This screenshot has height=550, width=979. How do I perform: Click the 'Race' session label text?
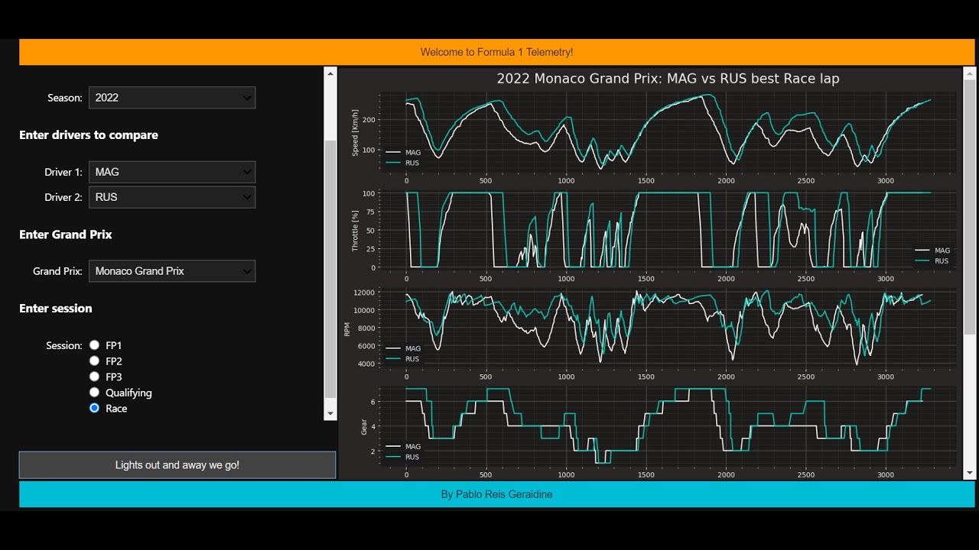pyautogui.click(x=116, y=409)
